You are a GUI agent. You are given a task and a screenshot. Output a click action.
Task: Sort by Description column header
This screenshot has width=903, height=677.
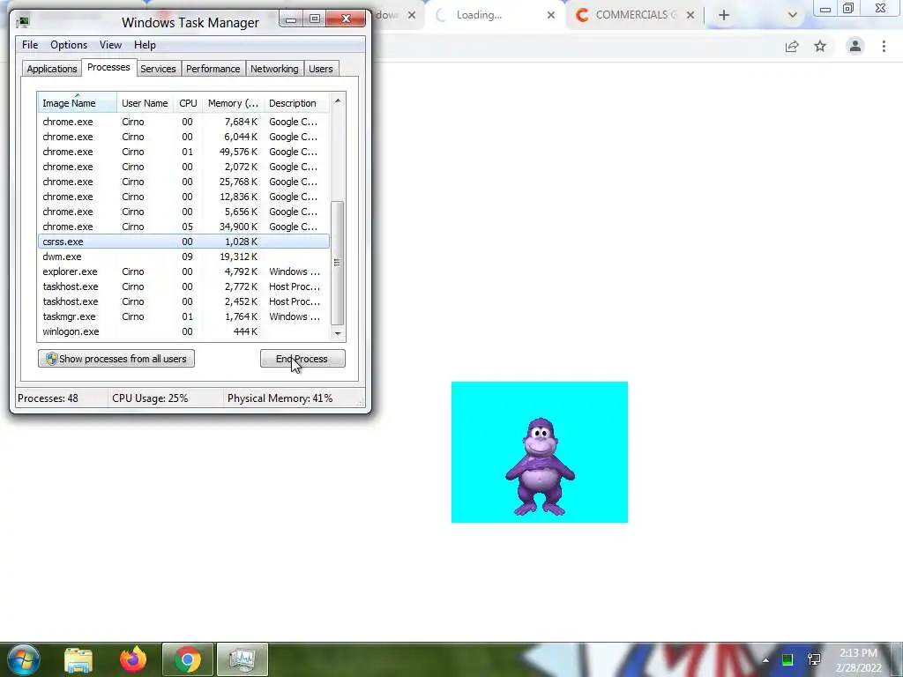click(x=296, y=103)
